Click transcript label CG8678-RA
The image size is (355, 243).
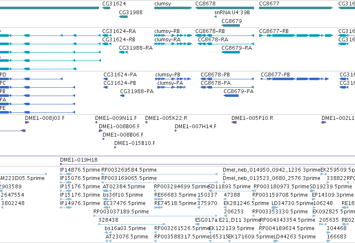[x=213, y=40]
